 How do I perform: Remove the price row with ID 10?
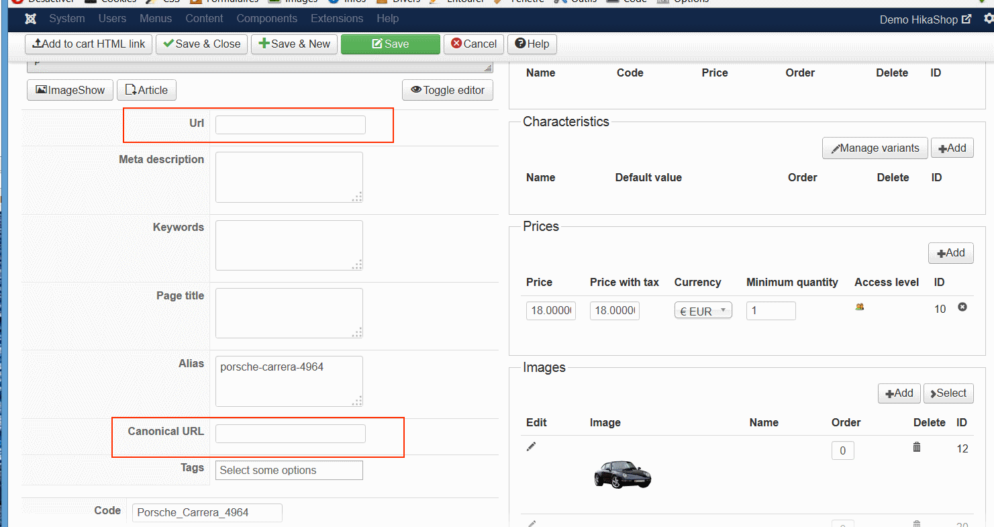(x=962, y=307)
